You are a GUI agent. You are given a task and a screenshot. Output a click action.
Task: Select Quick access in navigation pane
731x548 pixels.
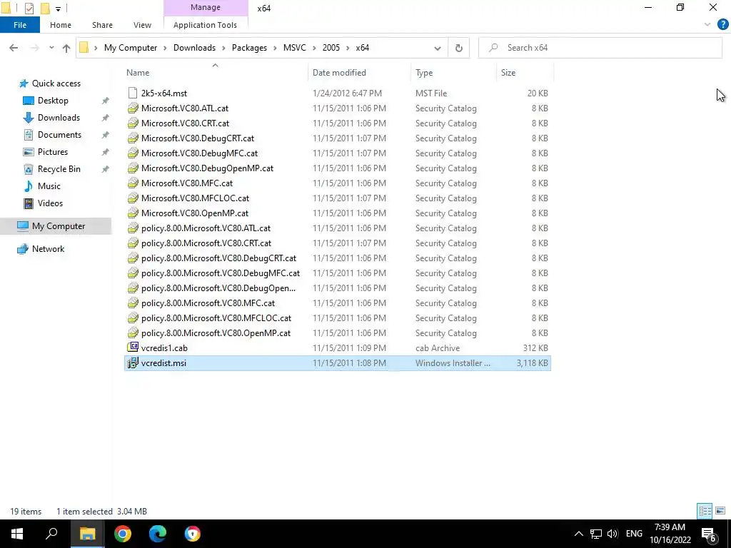click(56, 83)
